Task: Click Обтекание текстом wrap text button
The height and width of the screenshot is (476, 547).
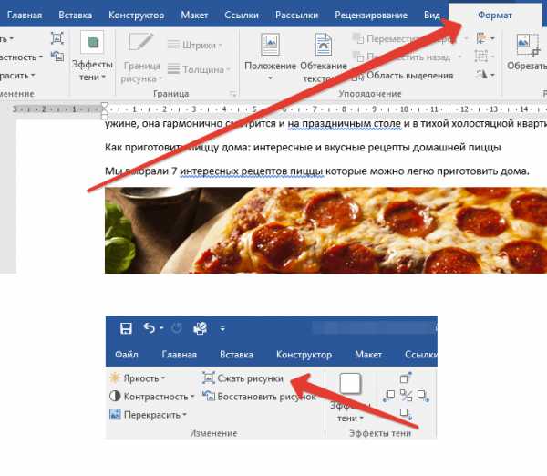Action: [324, 58]
